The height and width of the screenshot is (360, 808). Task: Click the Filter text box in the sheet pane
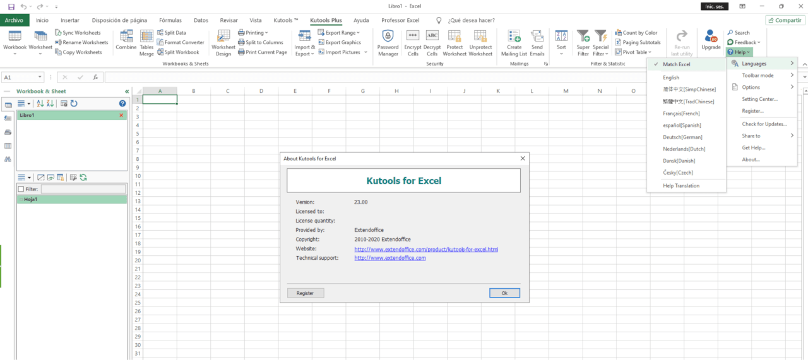point(83,189)
